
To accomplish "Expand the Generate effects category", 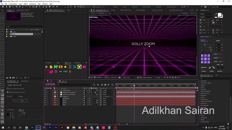I will [x=200, y=81].
